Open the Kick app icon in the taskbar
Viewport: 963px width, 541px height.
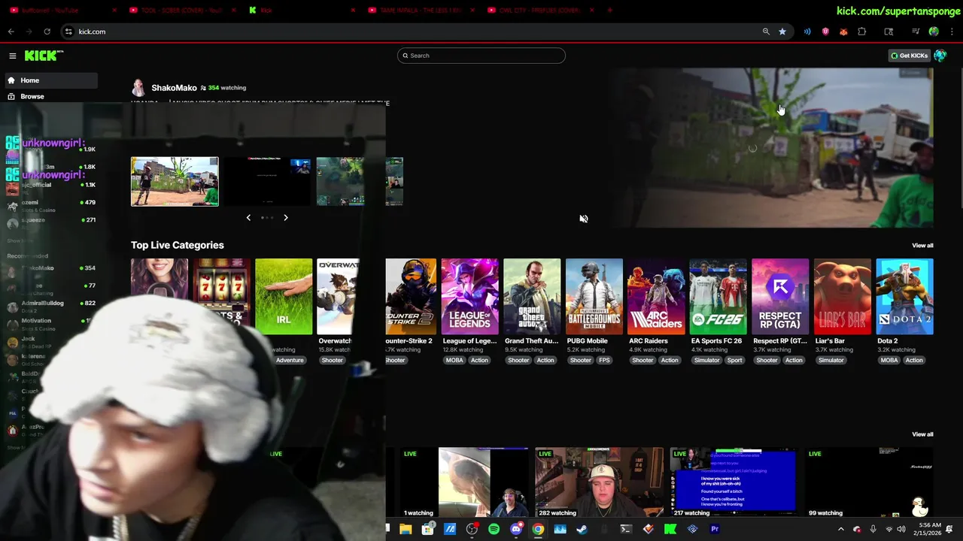[670, 529]
